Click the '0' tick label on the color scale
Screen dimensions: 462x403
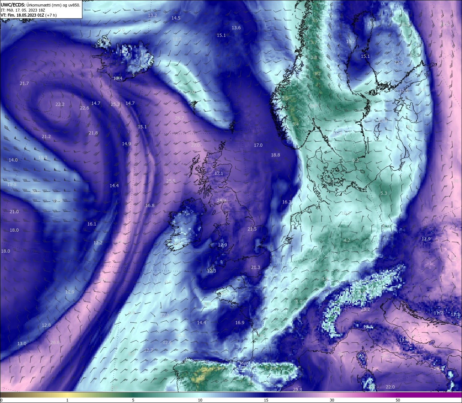coord(1,400)
